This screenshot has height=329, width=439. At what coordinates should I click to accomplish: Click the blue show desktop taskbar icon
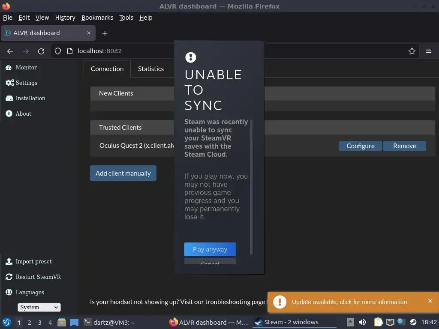[74, 322]
